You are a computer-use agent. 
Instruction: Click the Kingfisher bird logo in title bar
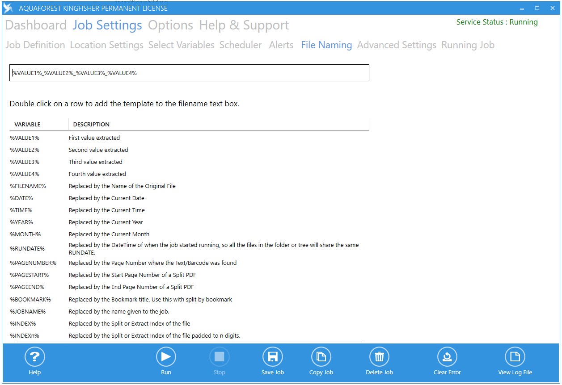point(8,8)
